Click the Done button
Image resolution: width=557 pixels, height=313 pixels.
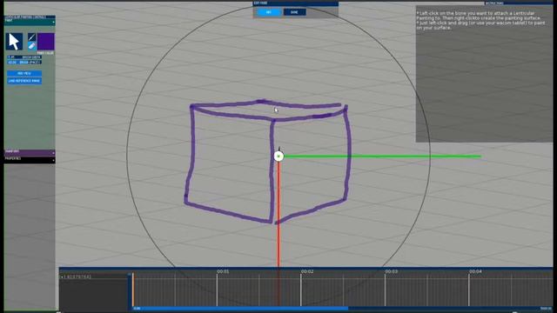point(294,12)
